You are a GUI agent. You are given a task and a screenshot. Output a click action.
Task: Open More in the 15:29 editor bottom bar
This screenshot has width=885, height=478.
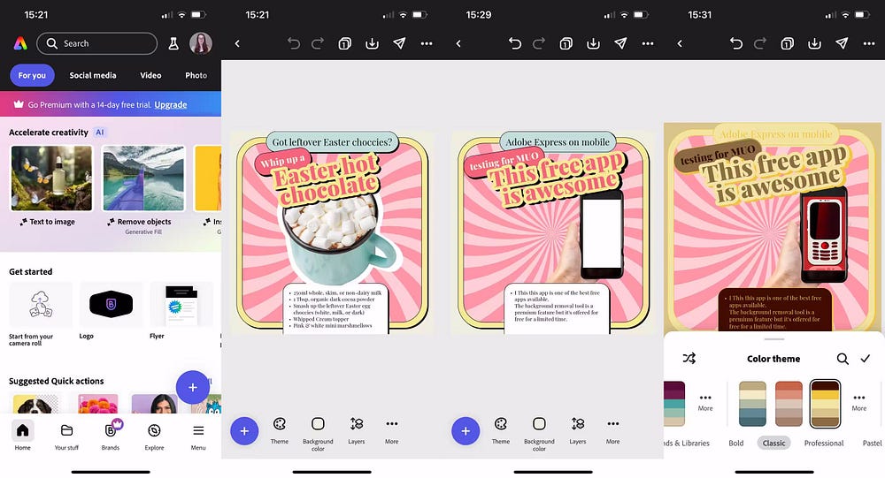(613, 431)
